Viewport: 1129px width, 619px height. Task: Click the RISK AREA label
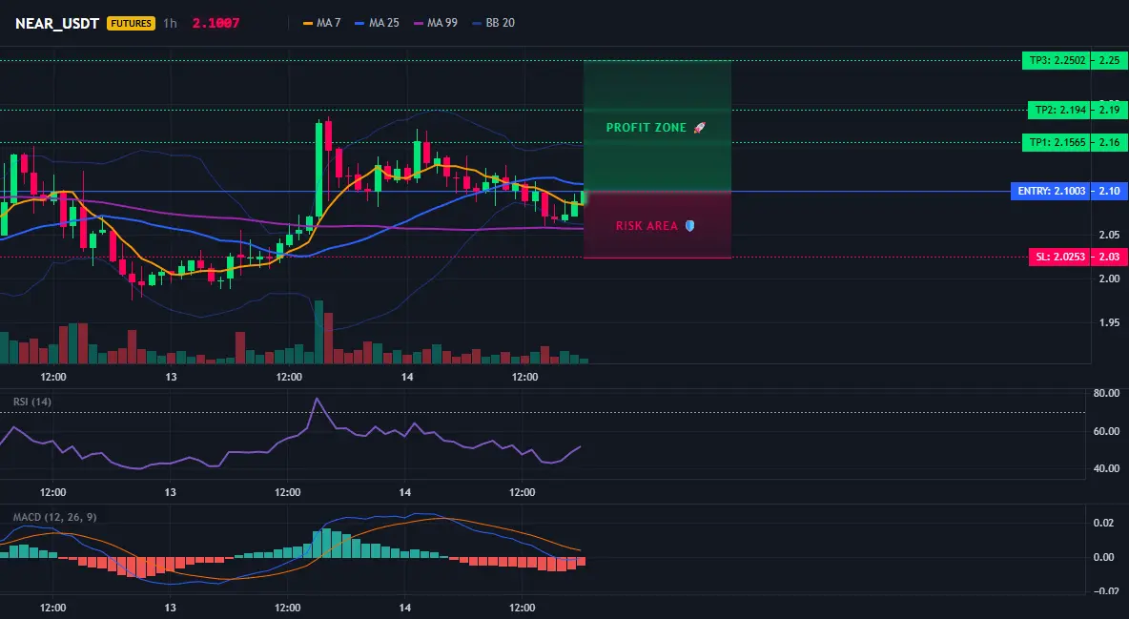pos(647,226)
